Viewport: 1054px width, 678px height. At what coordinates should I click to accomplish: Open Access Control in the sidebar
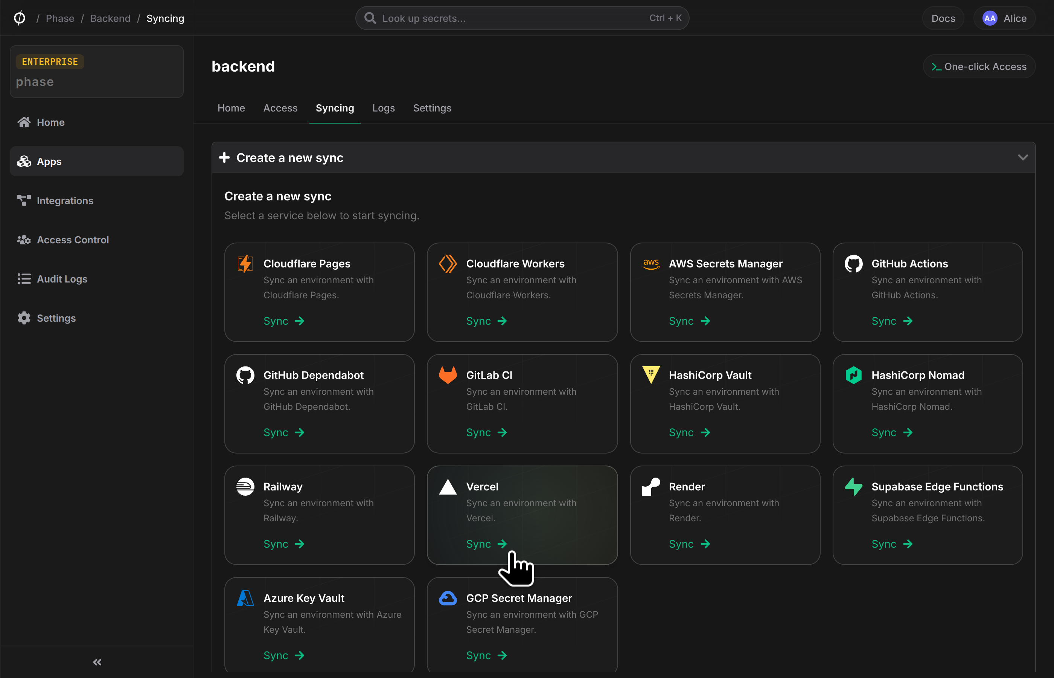pos(96,240)
